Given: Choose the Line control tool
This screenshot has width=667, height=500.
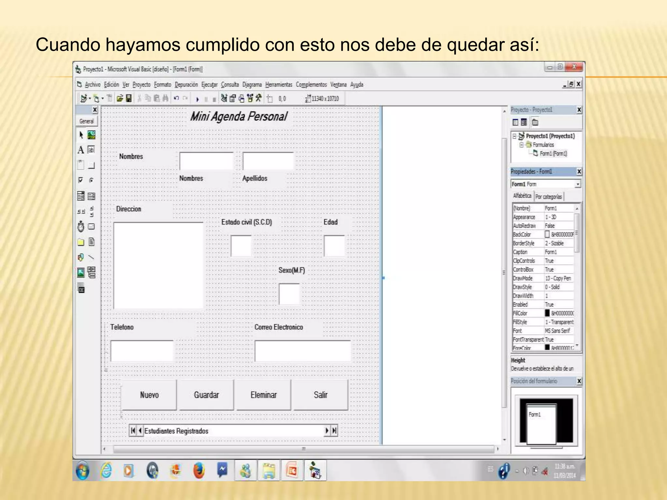Looking at the screenshot, I should [x=92, y=257].
